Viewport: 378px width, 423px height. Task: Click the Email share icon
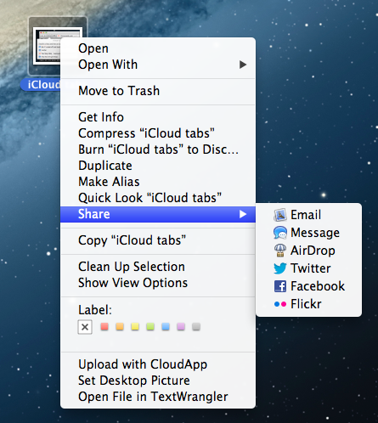(280, 215)
